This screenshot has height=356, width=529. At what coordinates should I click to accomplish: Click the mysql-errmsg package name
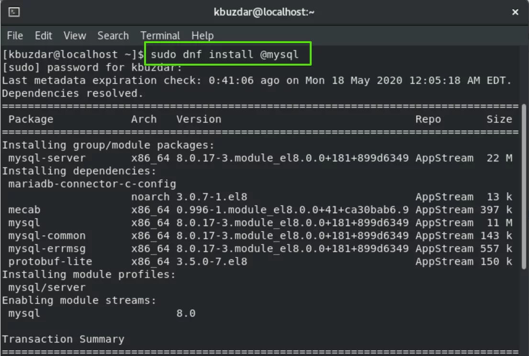[47, 249]
